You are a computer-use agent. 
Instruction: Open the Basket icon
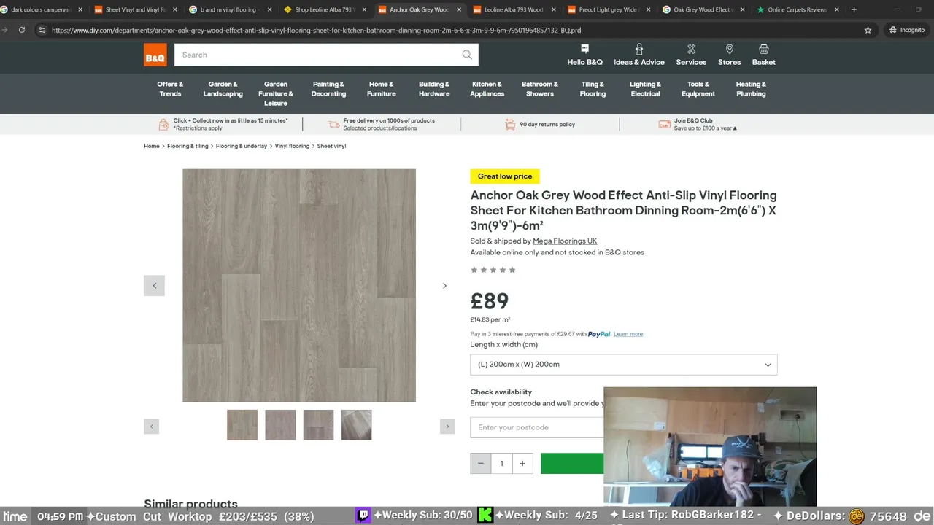(764, 49)
